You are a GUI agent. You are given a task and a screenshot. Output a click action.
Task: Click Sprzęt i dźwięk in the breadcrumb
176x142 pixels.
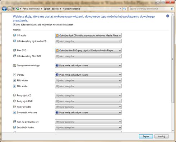51,9
